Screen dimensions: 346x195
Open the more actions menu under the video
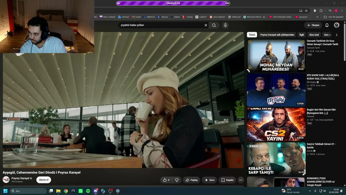pyautogui.click(x=241, y=180)
